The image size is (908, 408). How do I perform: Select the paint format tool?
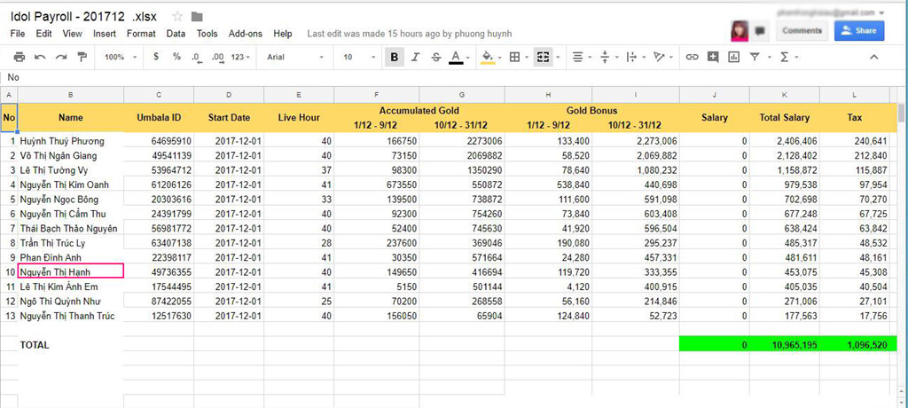click(x=82, y=57)
